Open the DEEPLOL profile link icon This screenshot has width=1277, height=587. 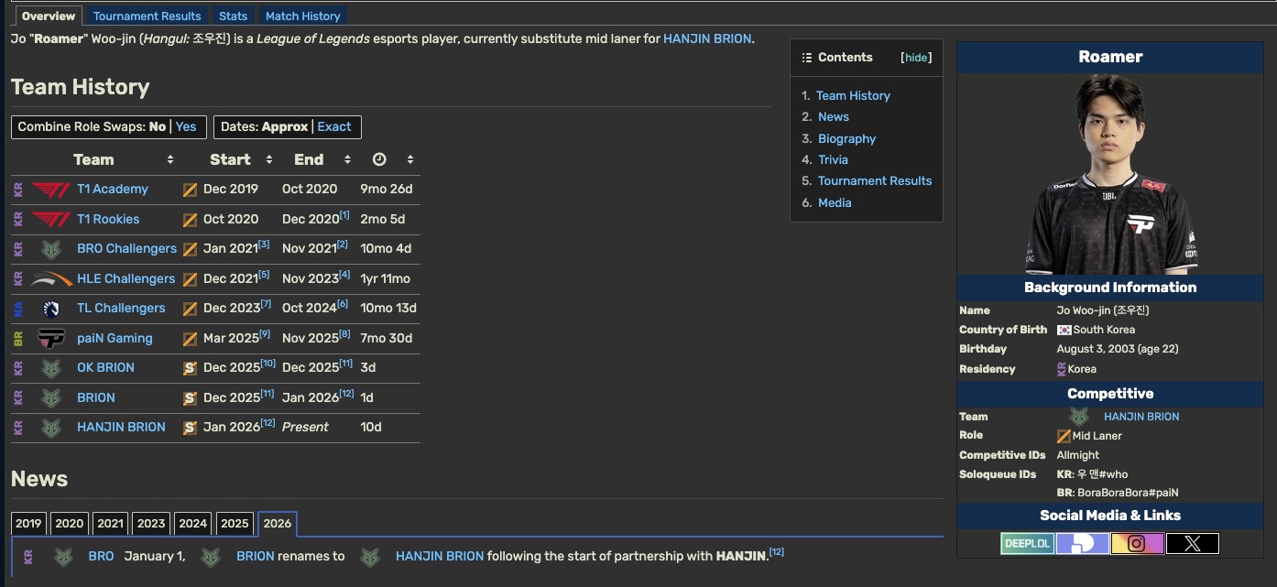[x=1027, y=544]
